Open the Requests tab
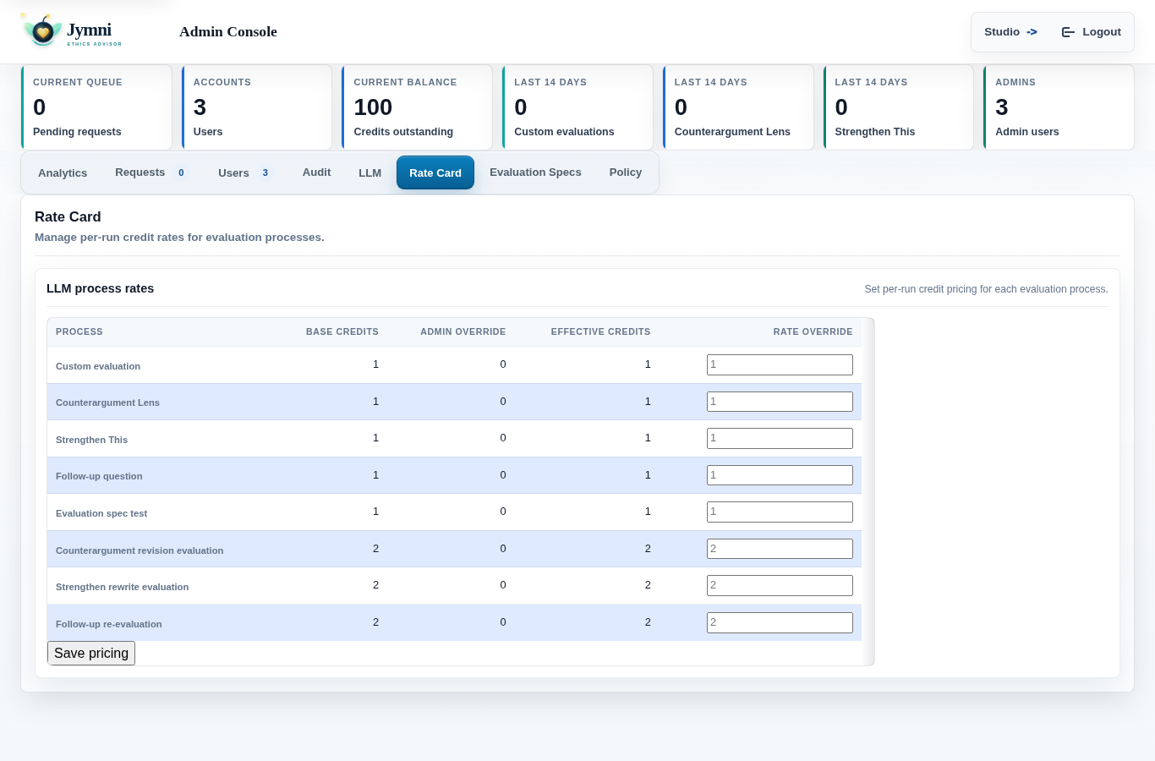Viewport: 1155px width, 761px height. click(x=151, y=172)
